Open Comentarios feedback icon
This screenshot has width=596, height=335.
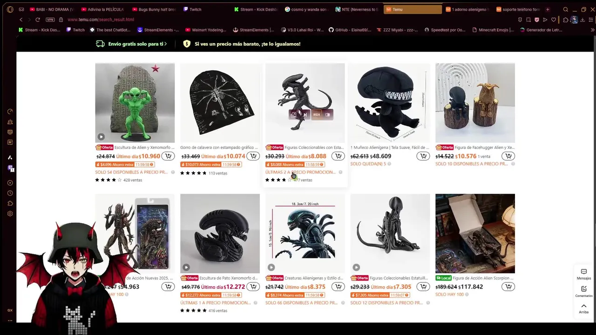point(584,291)
